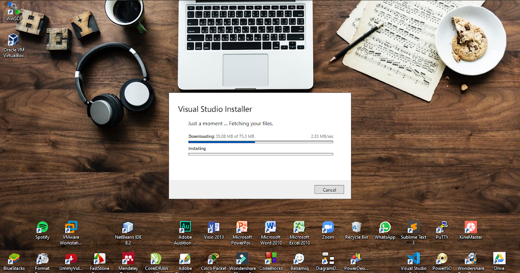Open NetBeans IDE 8.2

click(x=127, y=227)
